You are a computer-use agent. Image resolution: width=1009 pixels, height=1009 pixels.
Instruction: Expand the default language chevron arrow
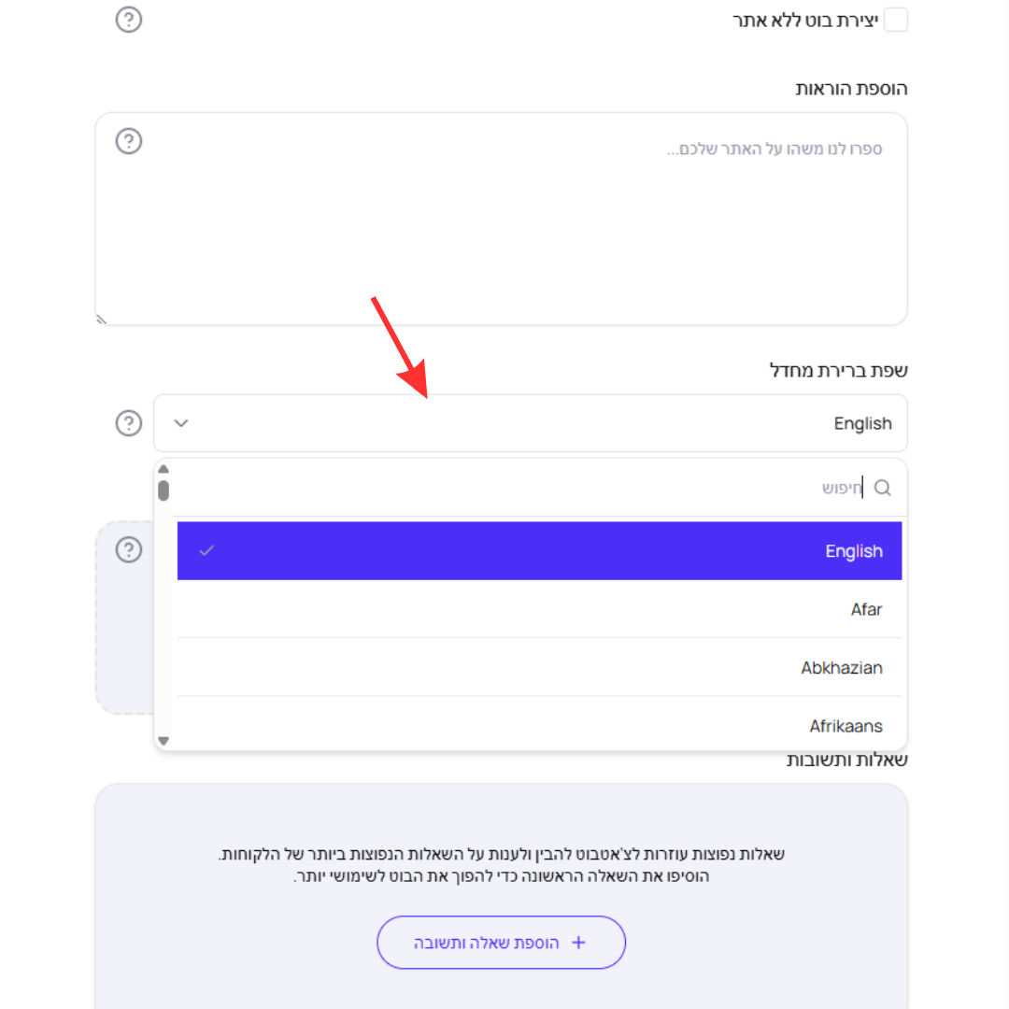point(181,423)
